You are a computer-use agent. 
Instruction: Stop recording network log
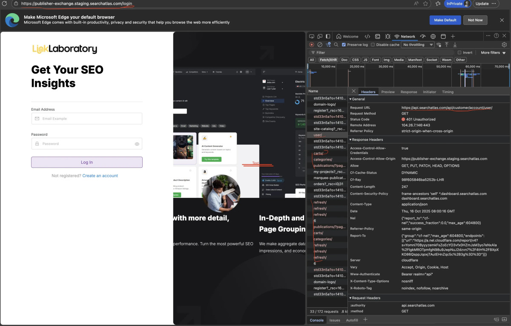pos(311,45)
